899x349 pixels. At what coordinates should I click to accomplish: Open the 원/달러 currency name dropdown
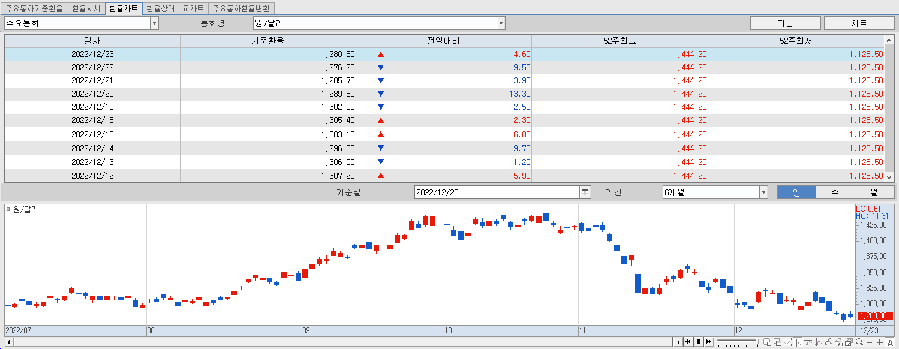(x=501, y=23)
